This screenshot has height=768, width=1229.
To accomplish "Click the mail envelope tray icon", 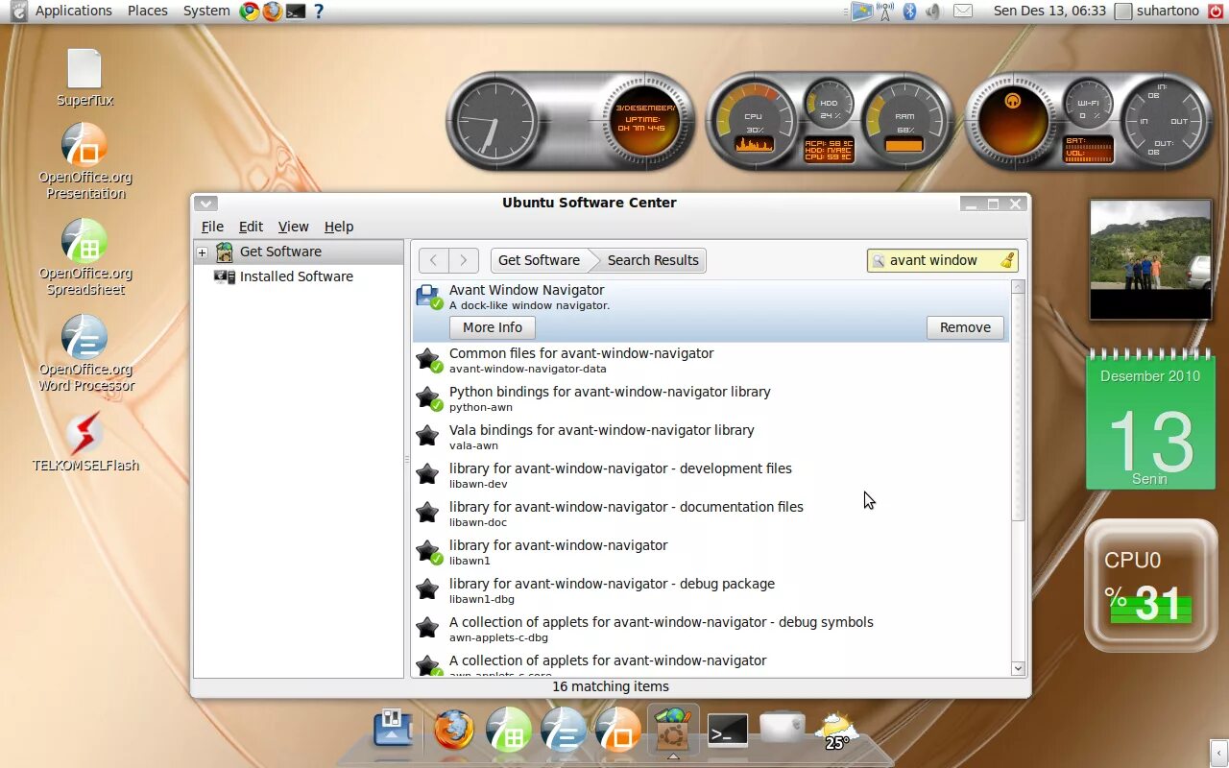I will (963, 12).
